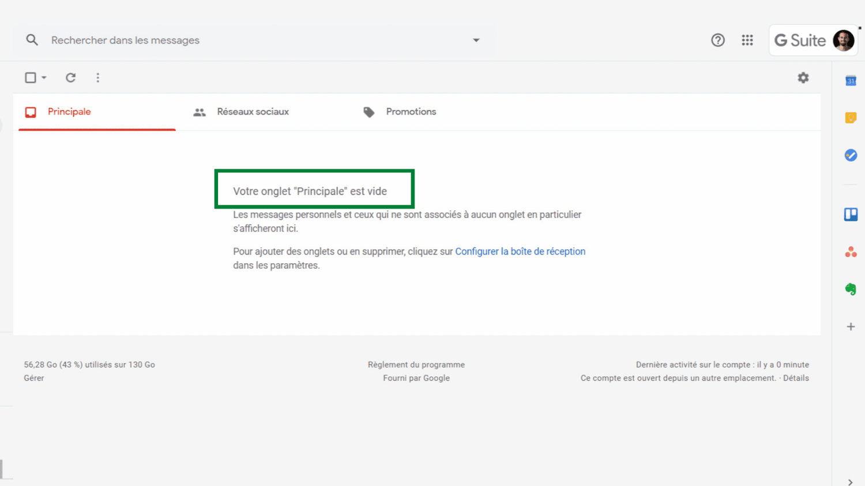This screenshot has height=486, width=865.
Task: Switch to the Réseaux sociaux tab
Action: point(252,112)
